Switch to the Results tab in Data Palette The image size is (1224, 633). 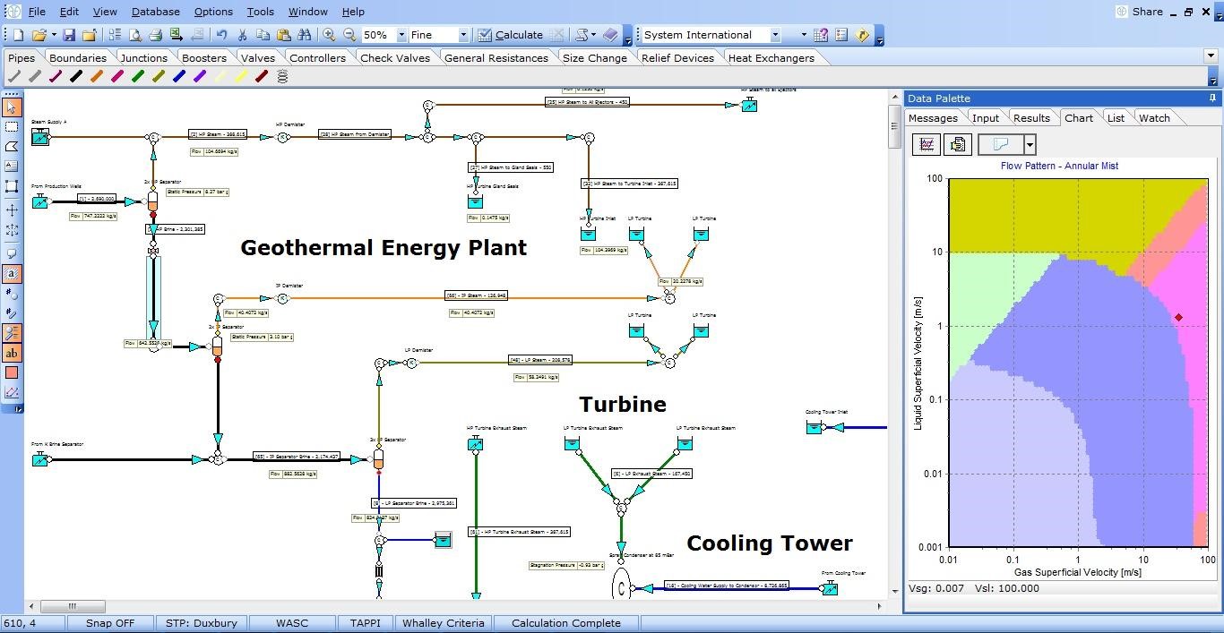point(1031,117)
